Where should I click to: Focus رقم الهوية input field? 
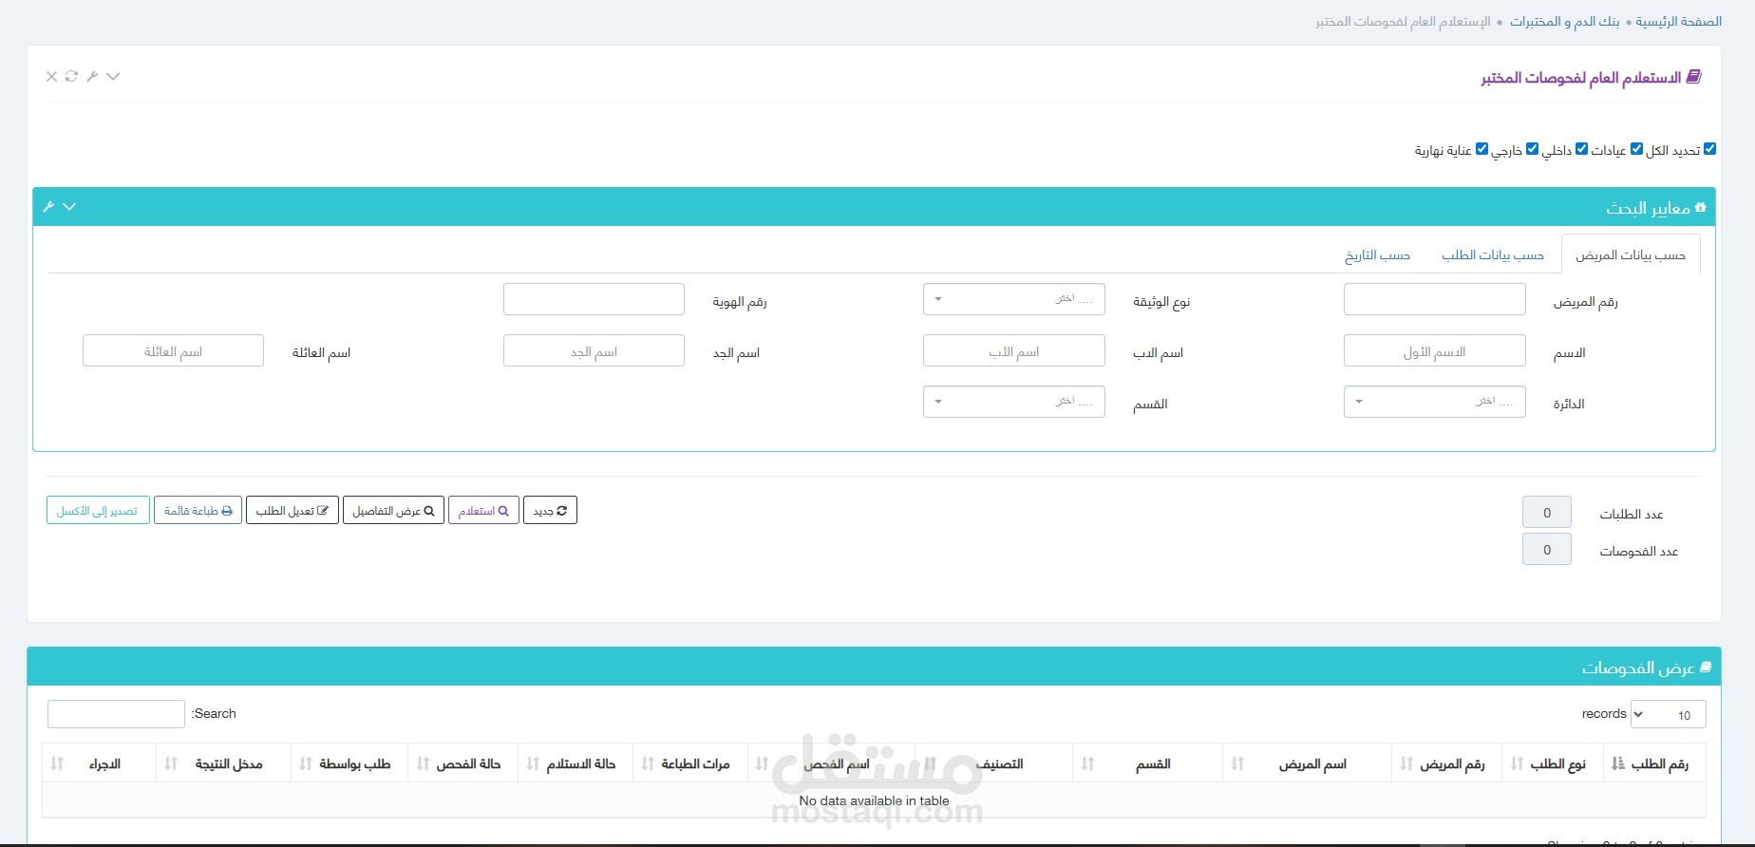click(594, 299)
